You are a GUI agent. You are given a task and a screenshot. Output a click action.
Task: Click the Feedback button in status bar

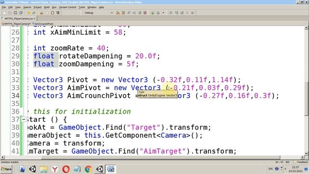tap(301, 162)
